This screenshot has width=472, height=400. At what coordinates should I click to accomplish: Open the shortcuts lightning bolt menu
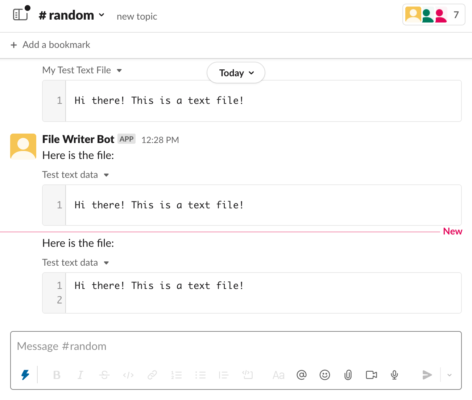point(25,375)
